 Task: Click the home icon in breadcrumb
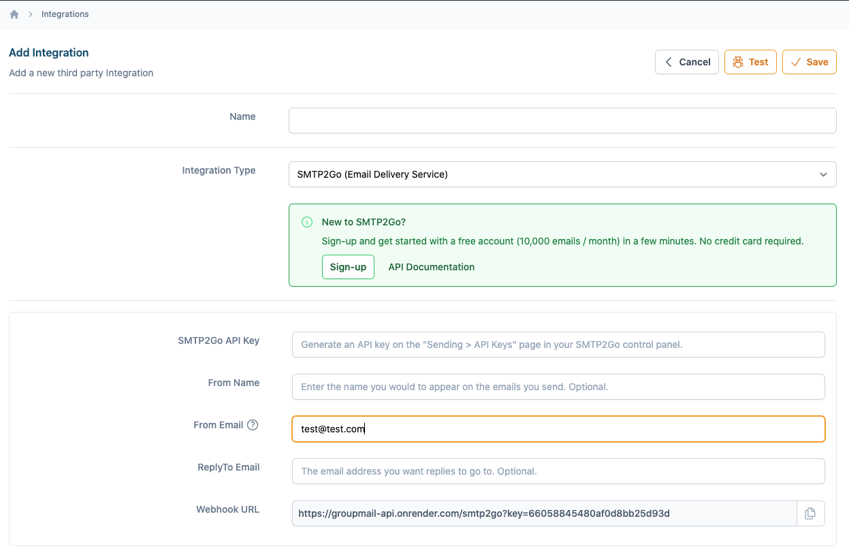tap(14, 14)
